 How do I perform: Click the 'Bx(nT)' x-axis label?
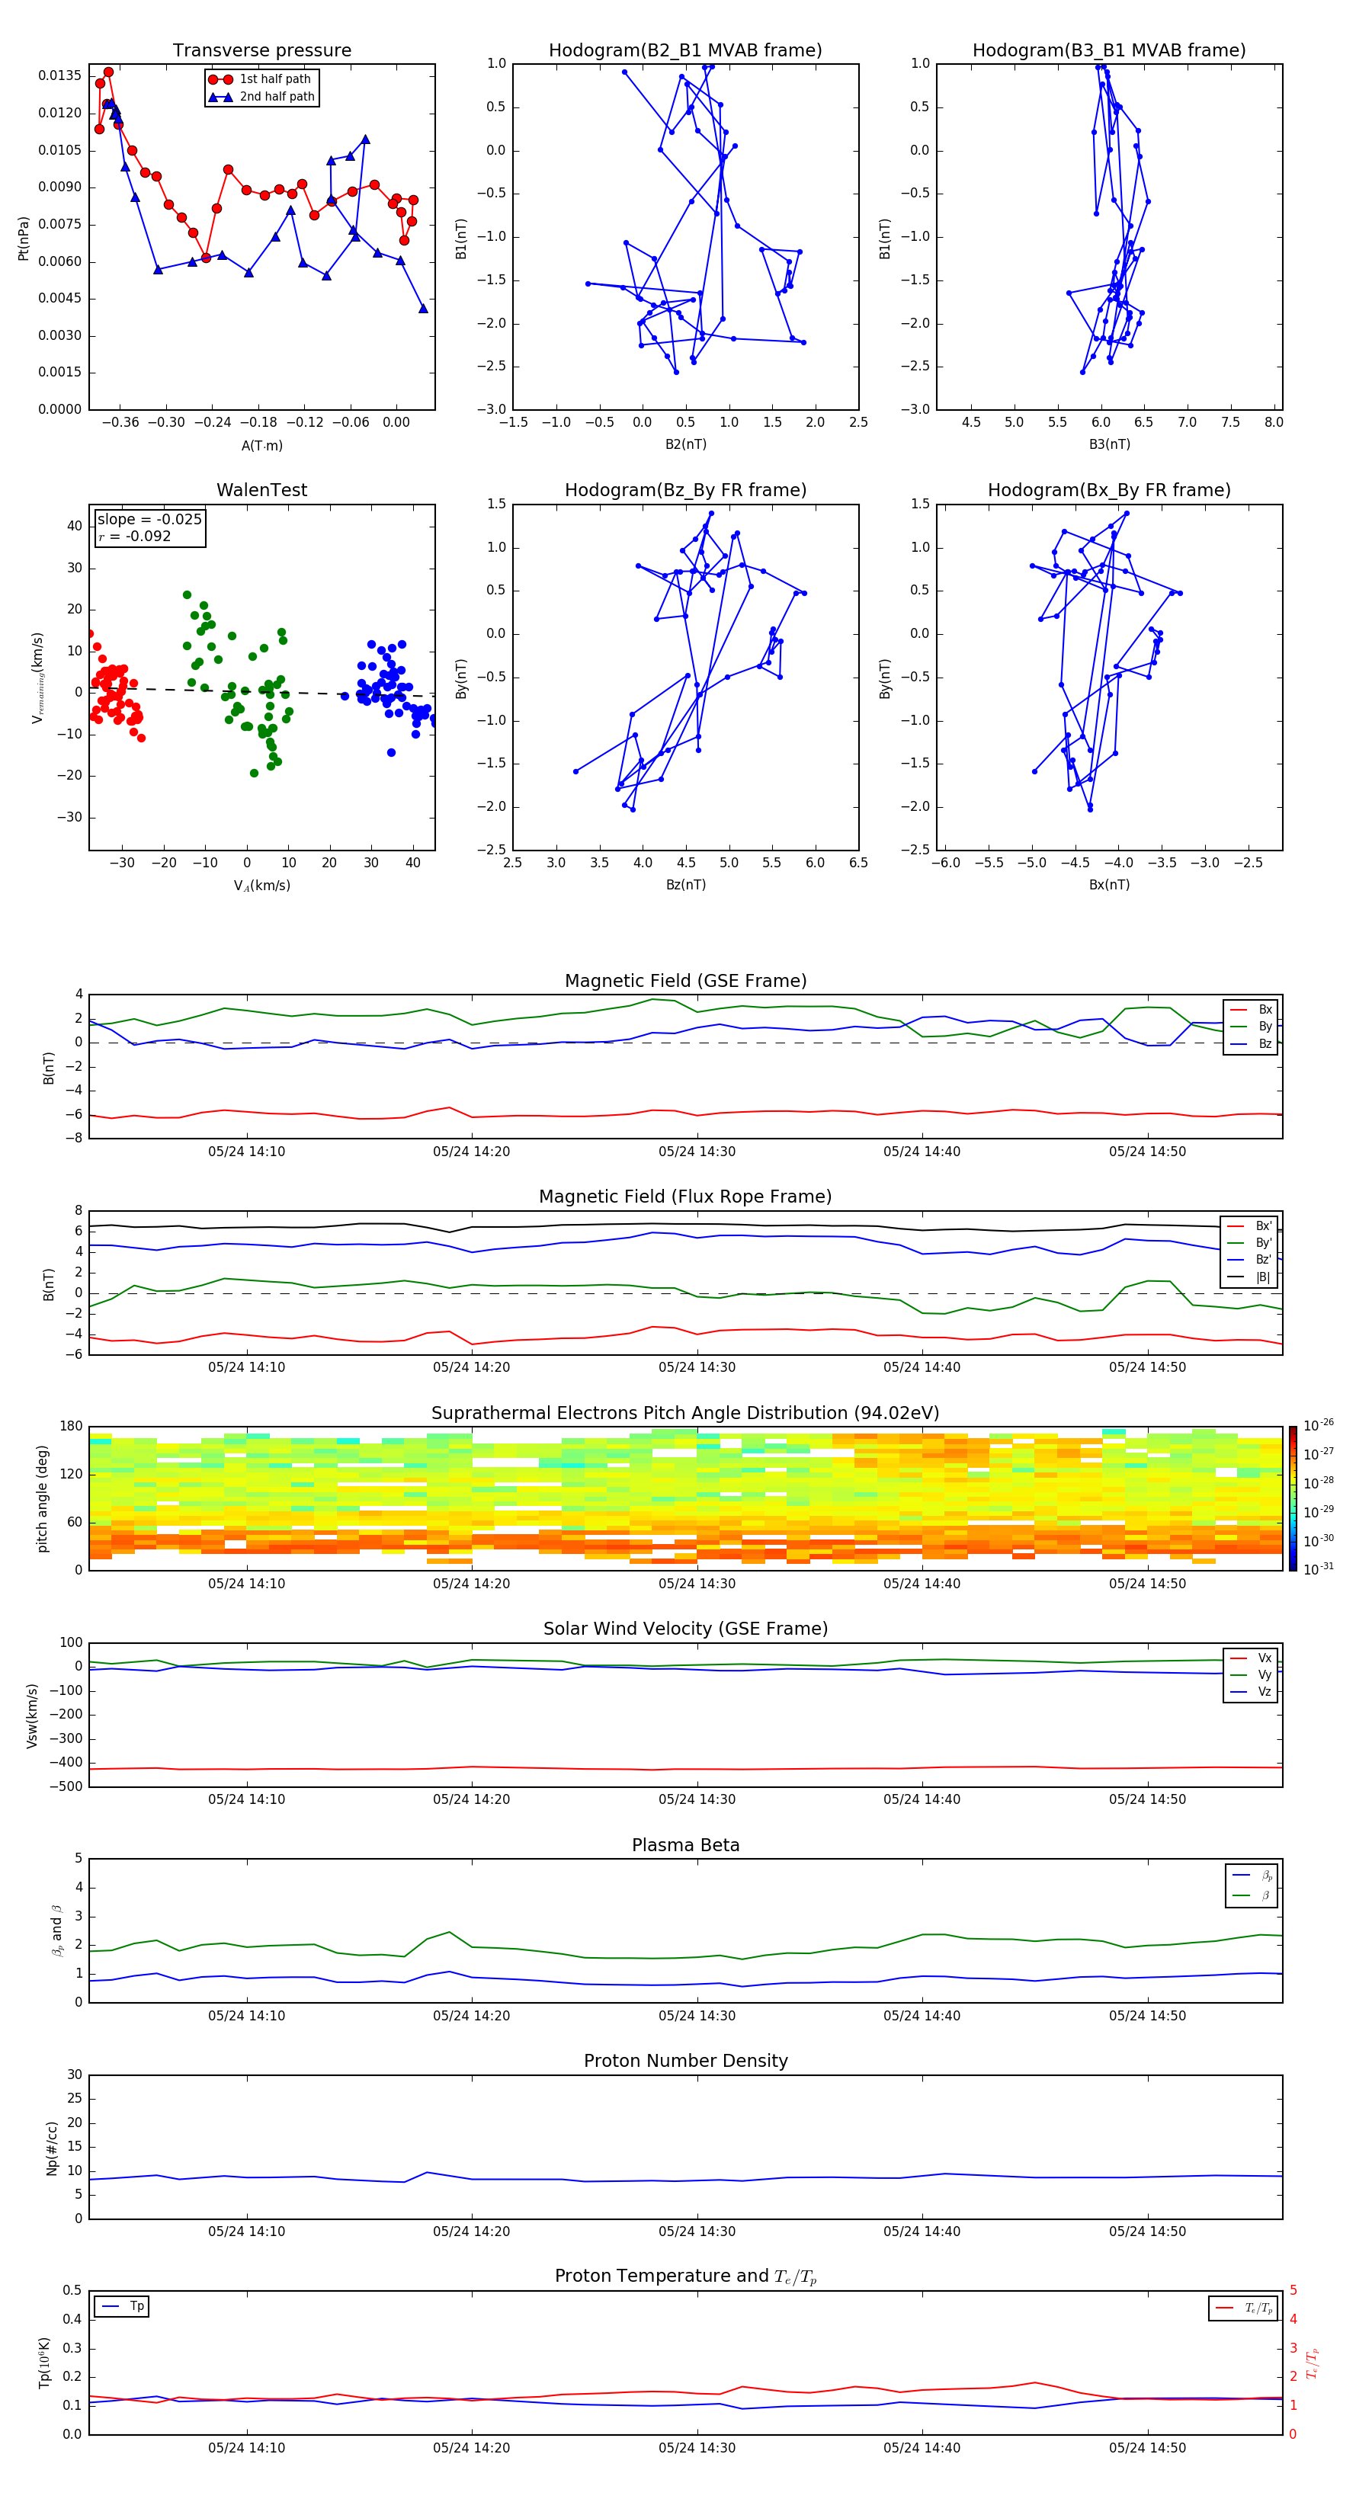pos(1109,885)
